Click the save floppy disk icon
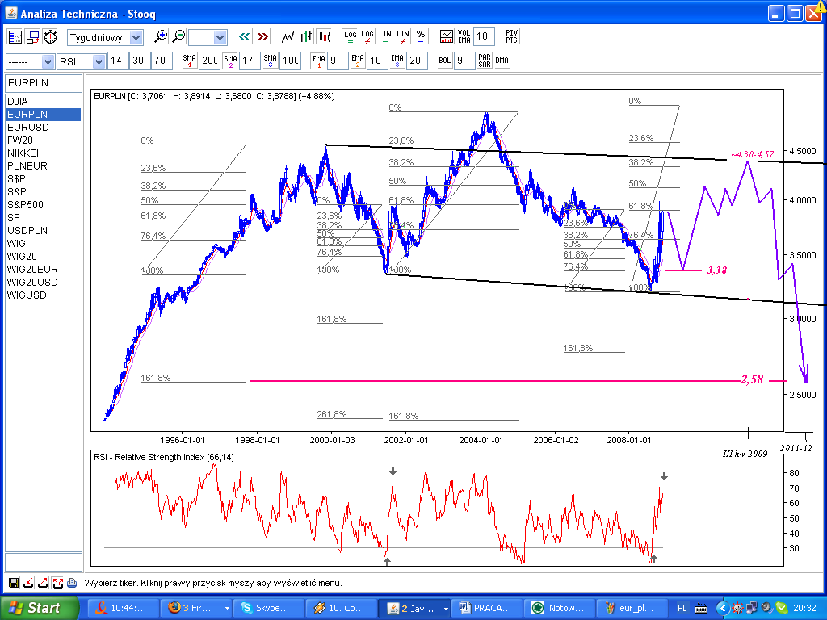 point(14,583)
